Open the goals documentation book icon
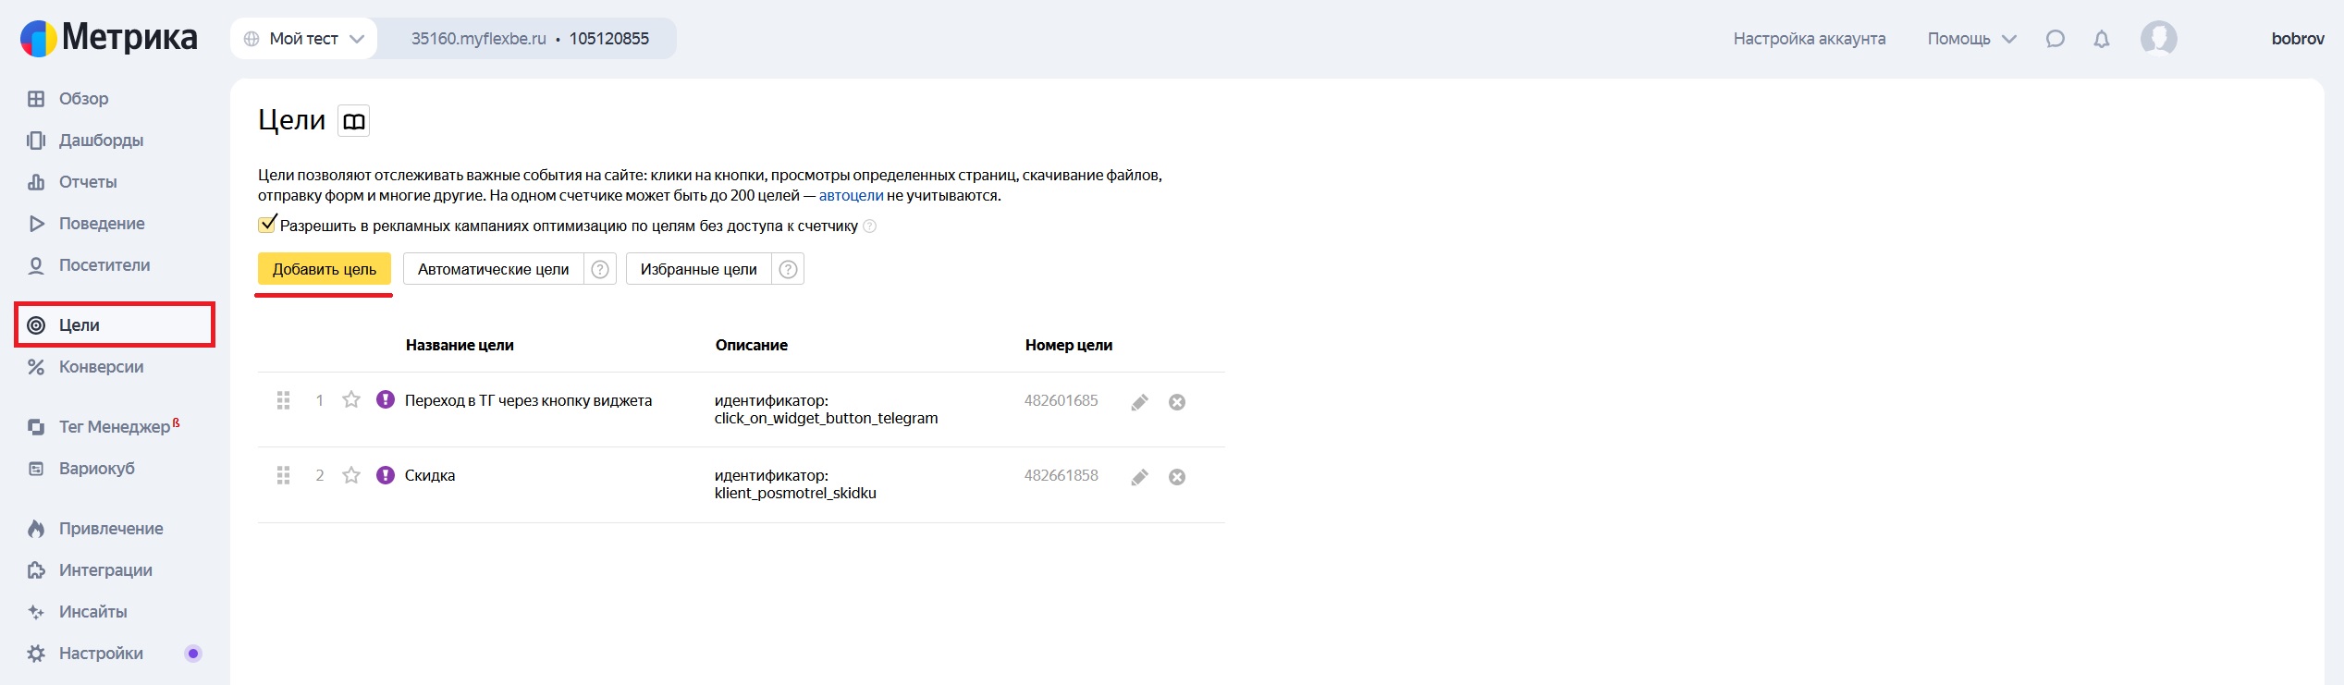 353,121
